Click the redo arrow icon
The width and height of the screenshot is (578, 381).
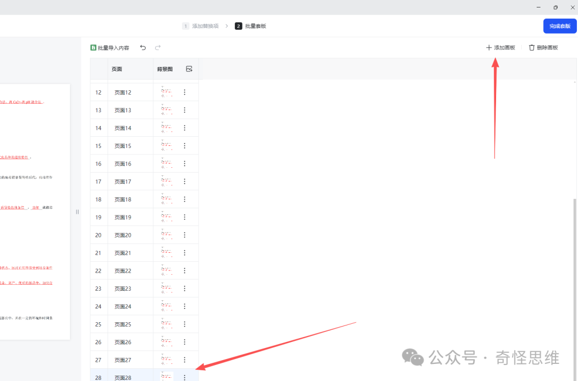tap(158, 48)
